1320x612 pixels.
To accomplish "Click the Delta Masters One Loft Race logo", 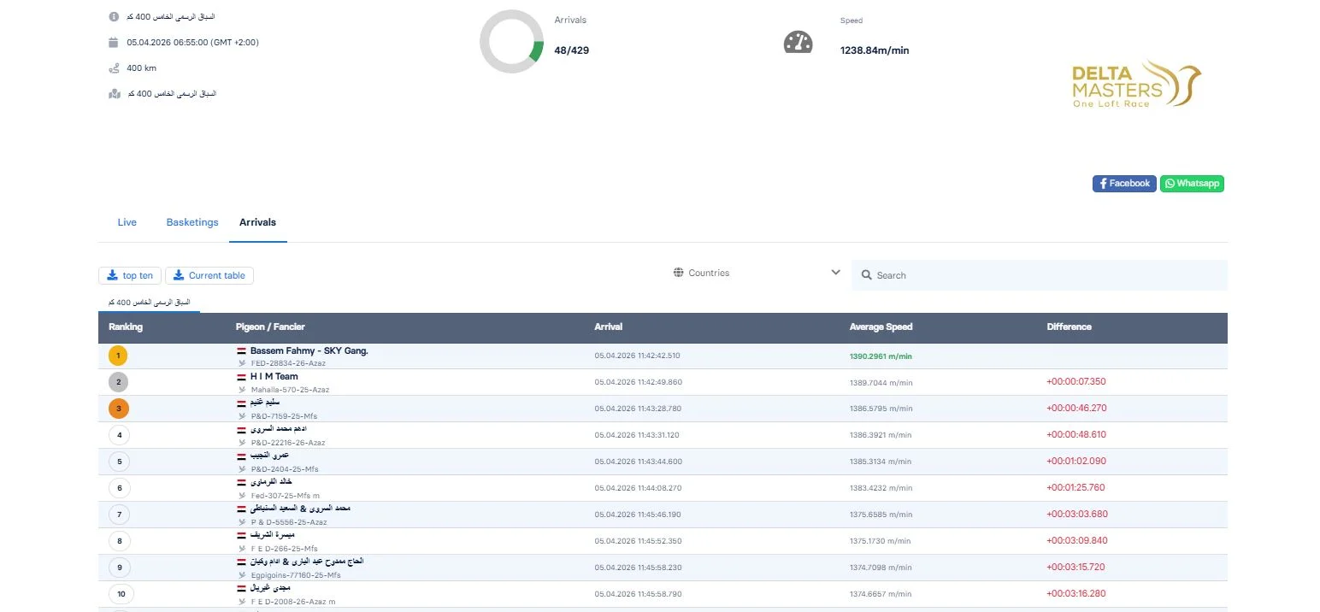I will tap(1136, 85).
